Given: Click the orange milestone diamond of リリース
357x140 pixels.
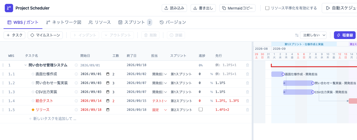Looking at the screenshot, I should click(x=33, y=110).
